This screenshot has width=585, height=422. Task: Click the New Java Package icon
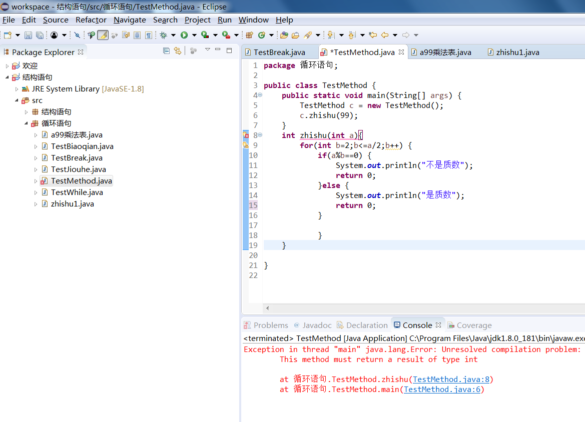250,35
